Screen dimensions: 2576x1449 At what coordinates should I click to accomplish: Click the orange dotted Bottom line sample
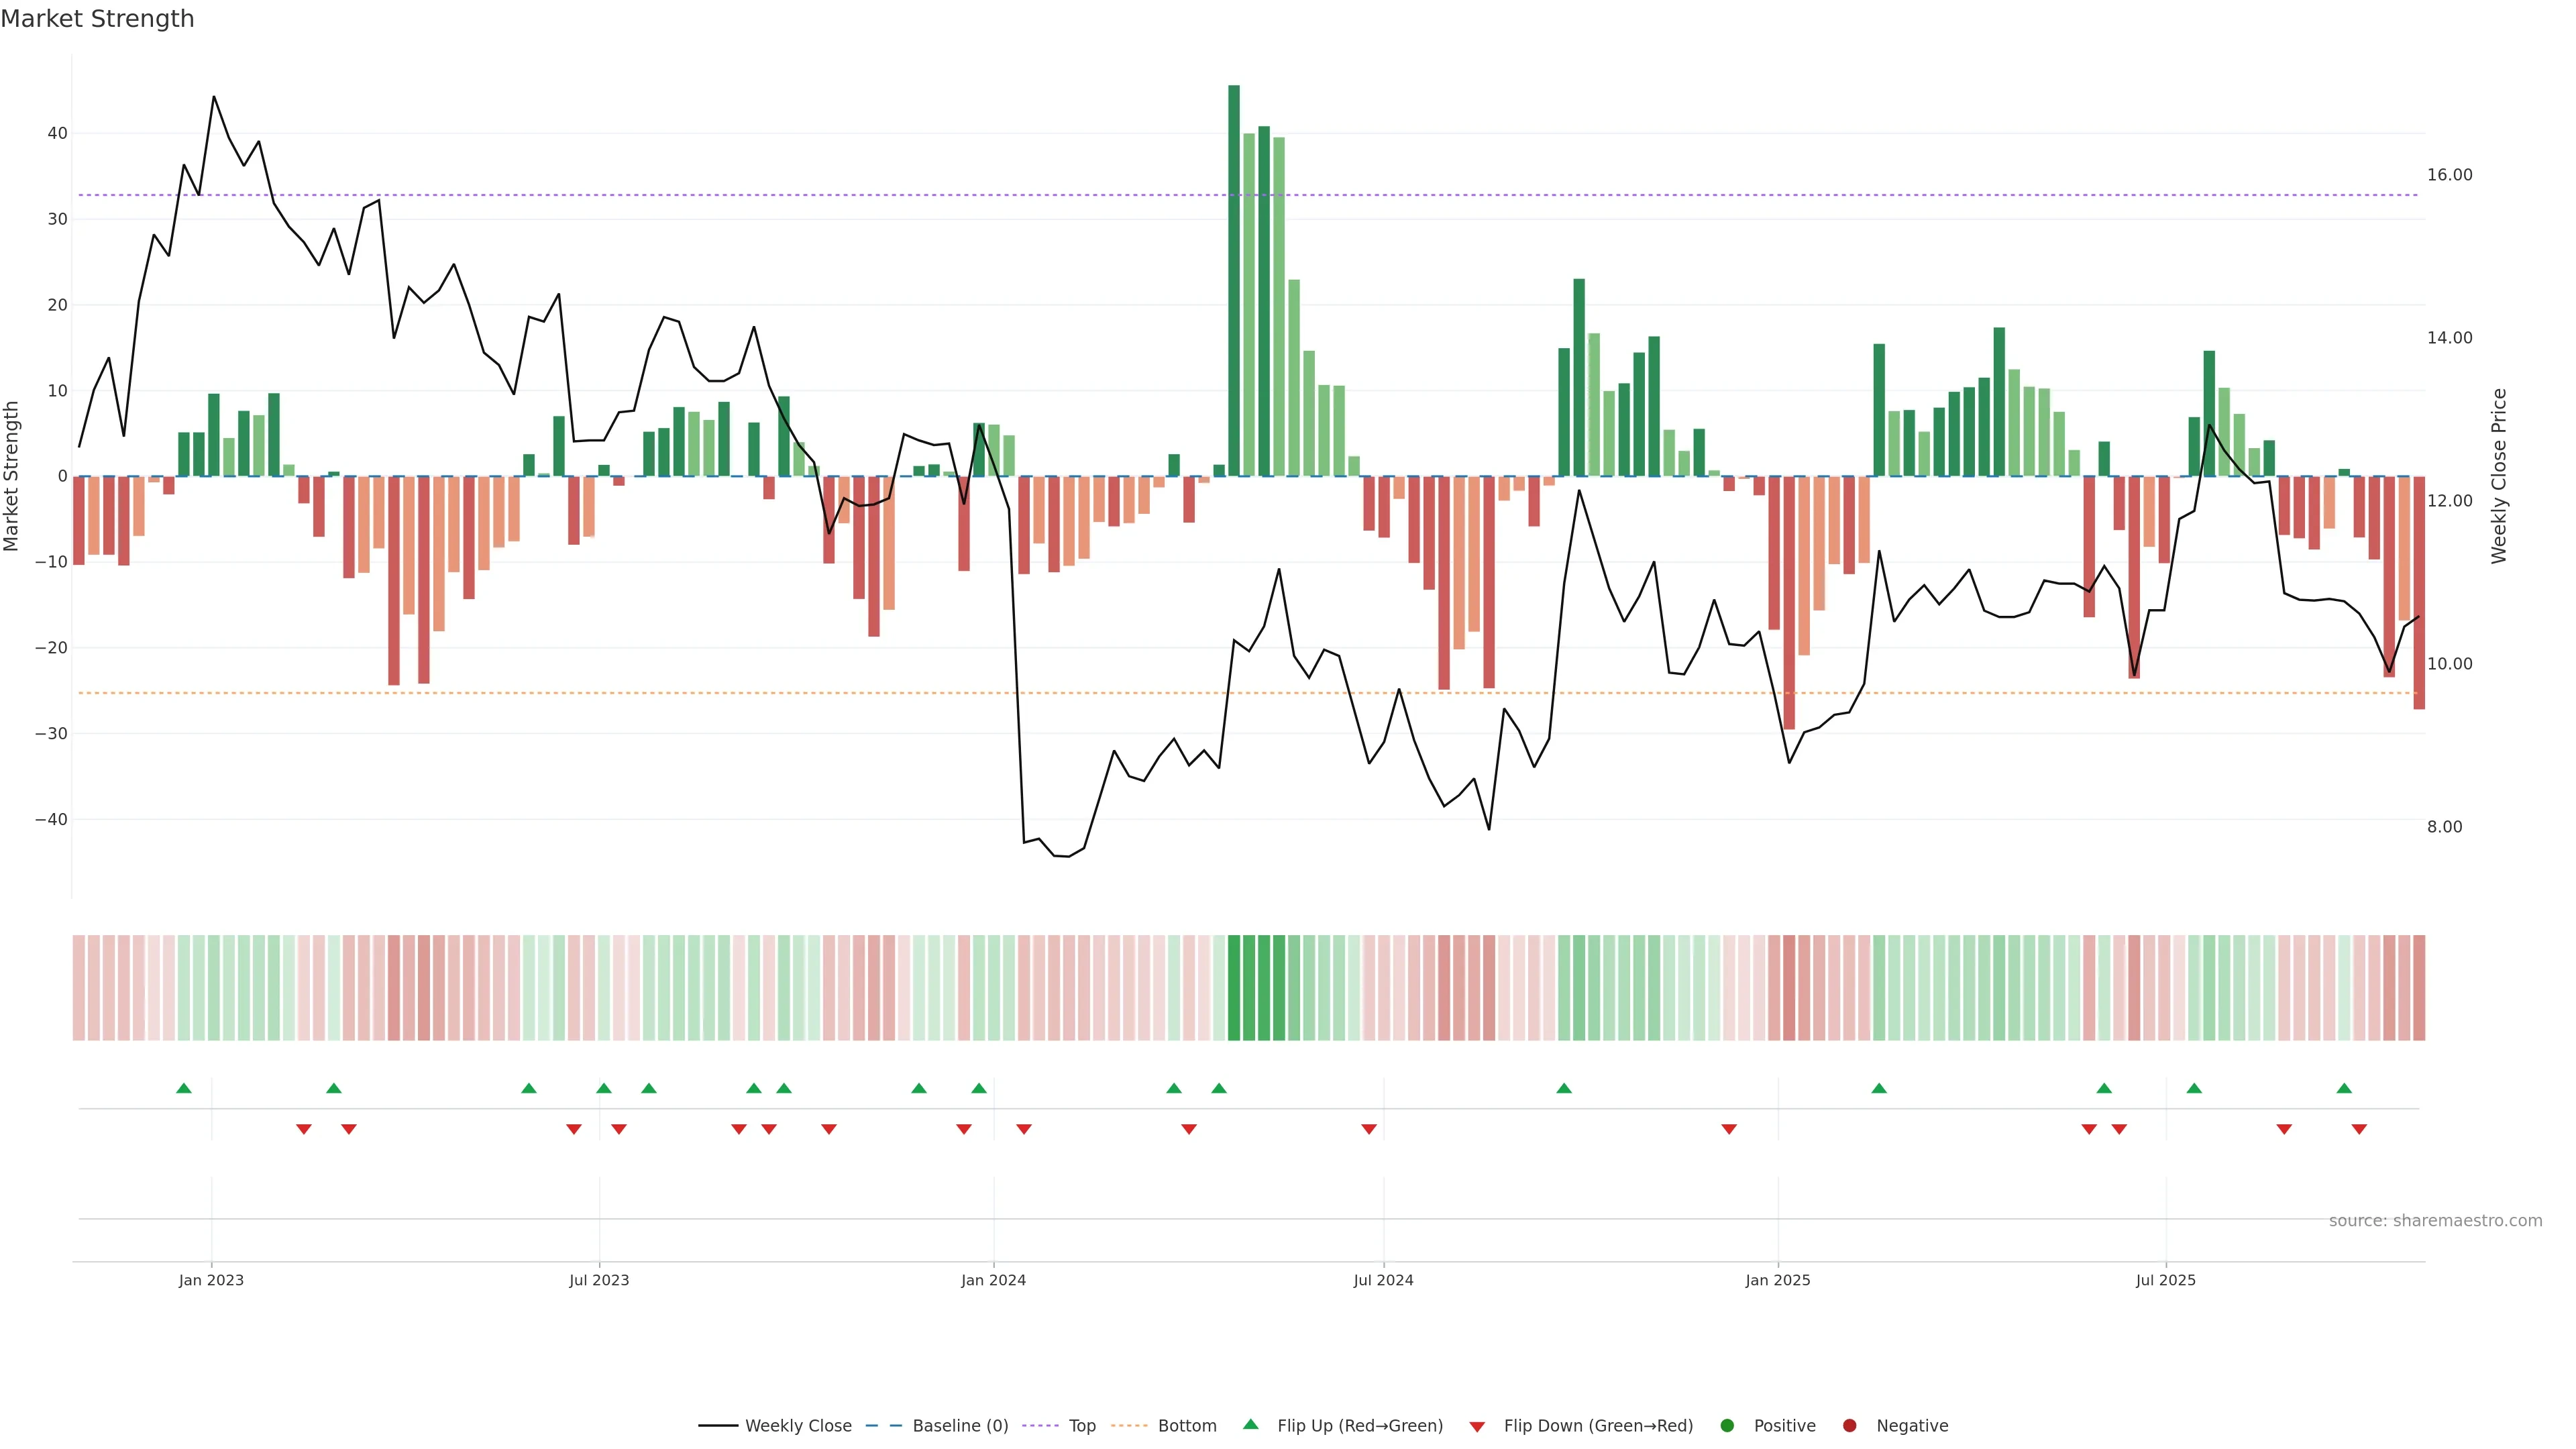[1129, 1426]
